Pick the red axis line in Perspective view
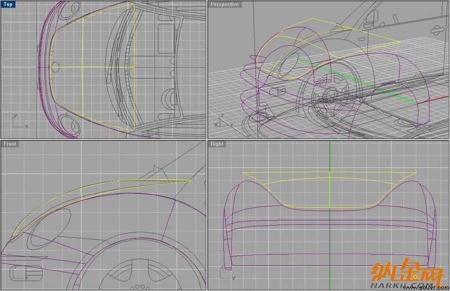The width and height of the screenshot is (450, 291). coord(433,100)
